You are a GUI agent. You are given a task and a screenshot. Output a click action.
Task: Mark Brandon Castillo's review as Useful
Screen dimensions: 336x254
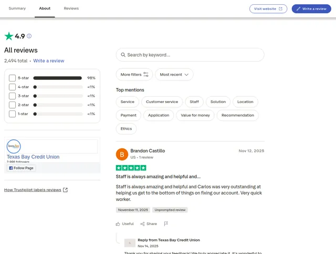tap(125, 223)
